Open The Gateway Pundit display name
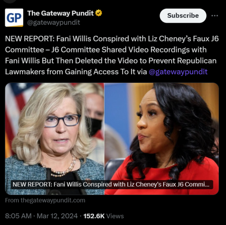The image size is (226, 225). (61, 13)
